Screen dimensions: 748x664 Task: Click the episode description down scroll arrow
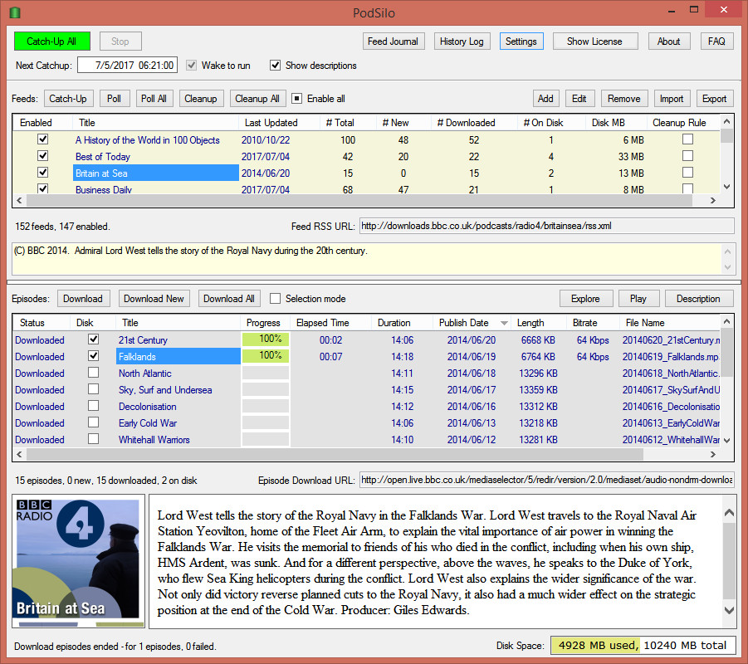point(729,609)
